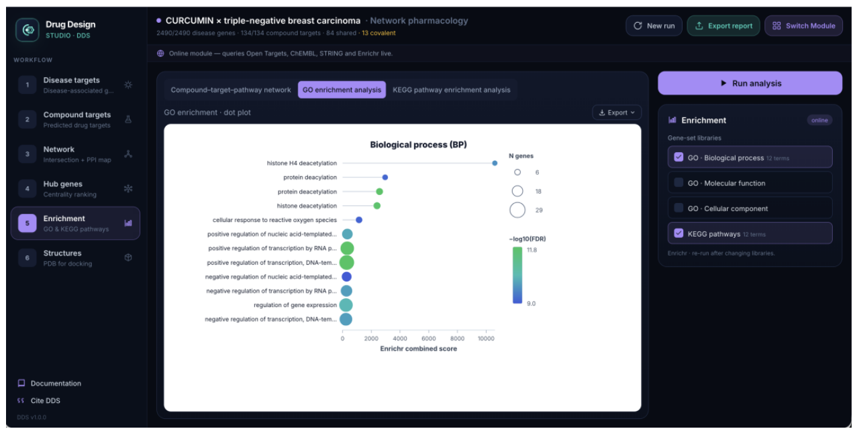
Task: Click the histone H4 deacetylation label
Action: coord(301,163)
